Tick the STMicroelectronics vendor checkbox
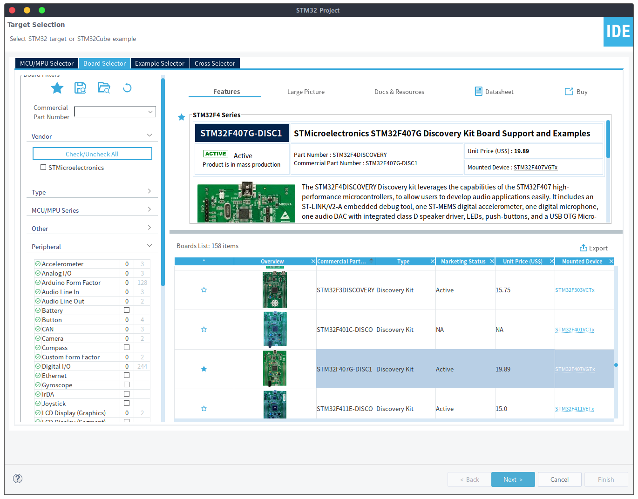Screen dimensions: 638x499 pos(43,167)
